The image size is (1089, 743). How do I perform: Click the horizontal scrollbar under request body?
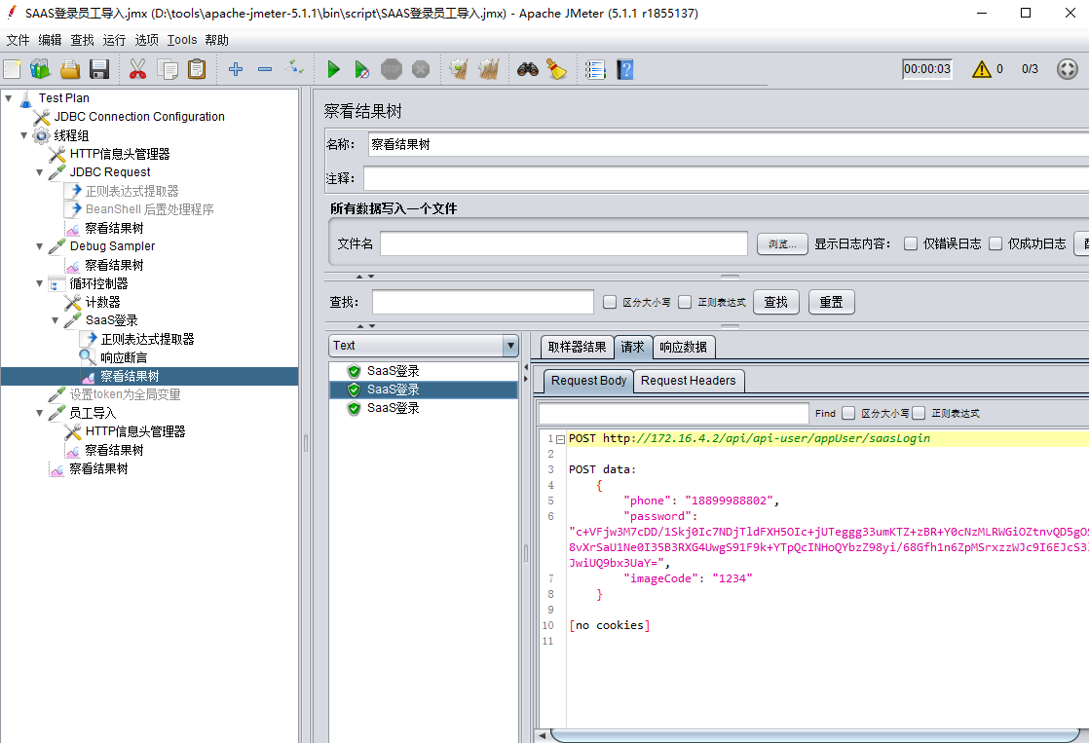(814, 734)
